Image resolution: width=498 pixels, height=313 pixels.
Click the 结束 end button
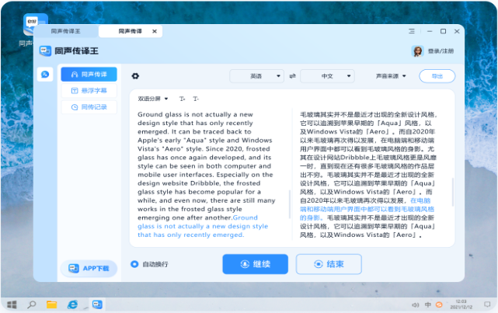click(329, 264)
